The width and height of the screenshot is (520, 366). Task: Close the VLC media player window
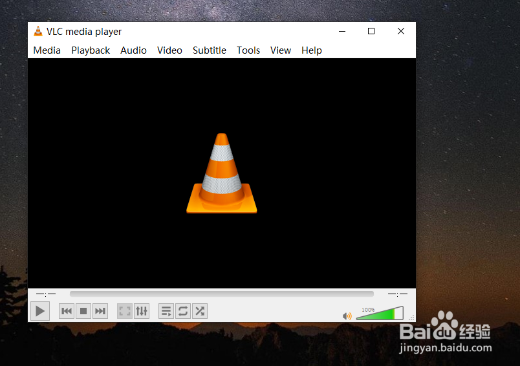tap(401, 31)
